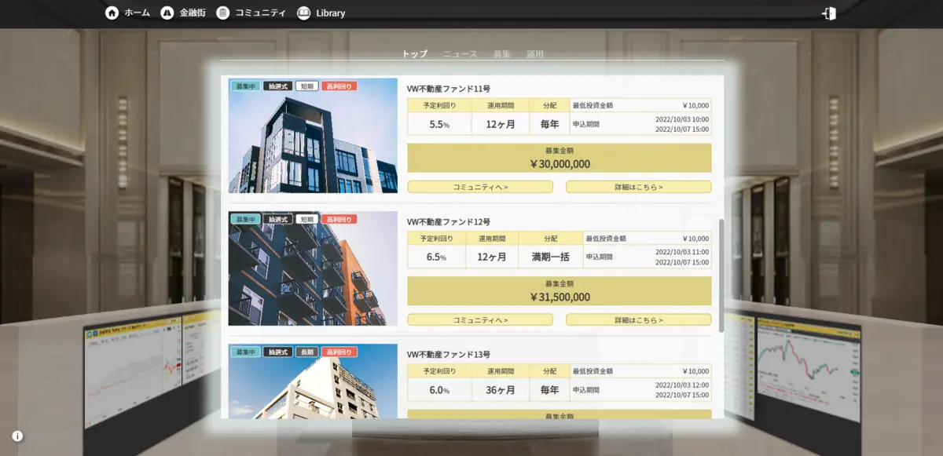This screenshot has height=456, width=943.
Task: Click the コミュニティ clipboard icon
Action: pyautogui.click(x=224, y=13)
